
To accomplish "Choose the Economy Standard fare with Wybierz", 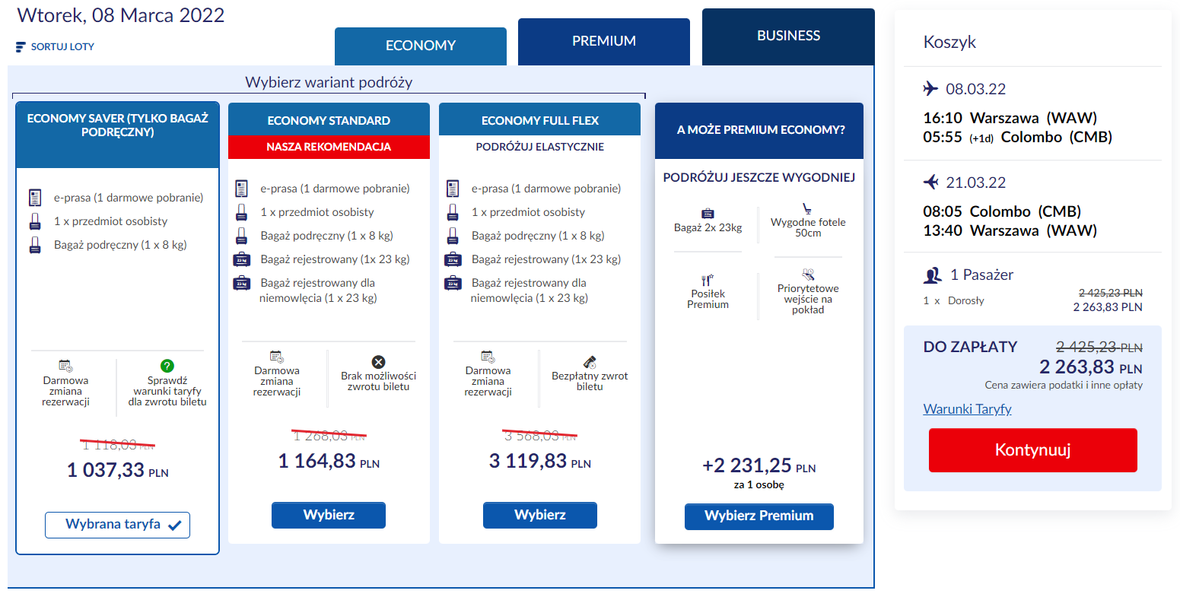I will coord(329,515).
